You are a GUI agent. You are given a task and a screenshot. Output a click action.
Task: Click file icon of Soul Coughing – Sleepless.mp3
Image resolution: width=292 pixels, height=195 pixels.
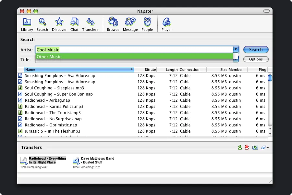click(x=20, y=88)
